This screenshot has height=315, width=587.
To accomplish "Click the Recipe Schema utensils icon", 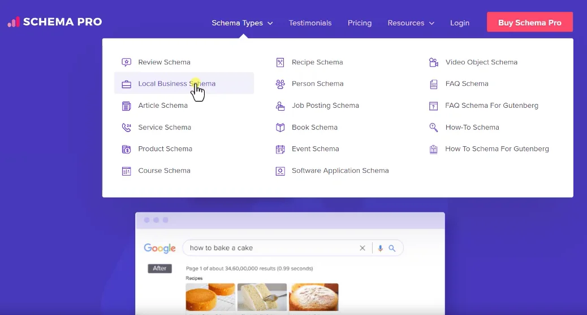I will click(280, 63).
